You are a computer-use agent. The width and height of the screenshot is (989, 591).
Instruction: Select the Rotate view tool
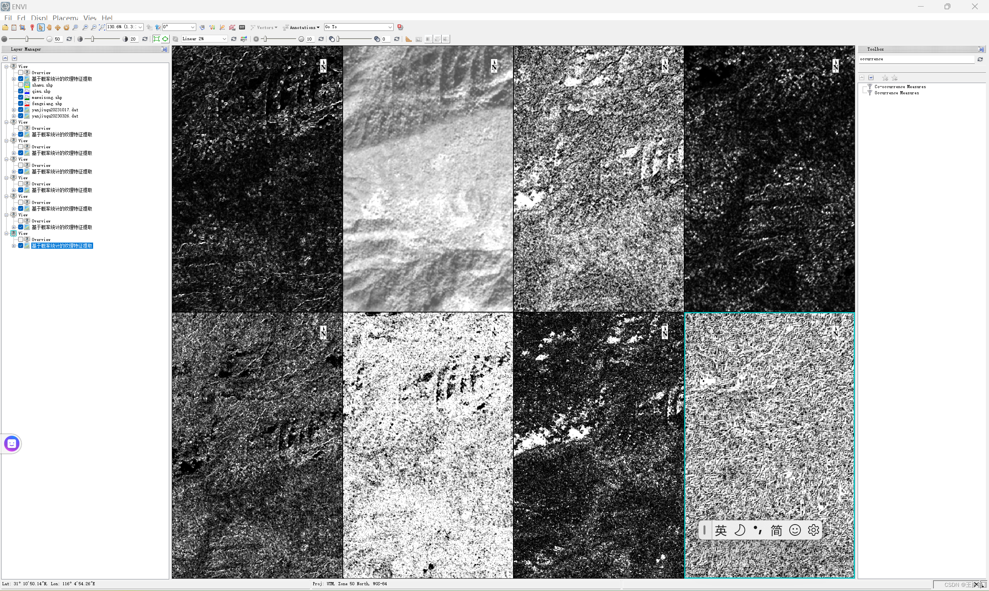[66, 27]
